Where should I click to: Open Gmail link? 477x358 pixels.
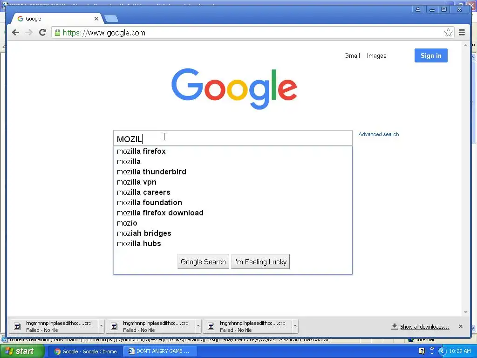(x=352, y=56)
